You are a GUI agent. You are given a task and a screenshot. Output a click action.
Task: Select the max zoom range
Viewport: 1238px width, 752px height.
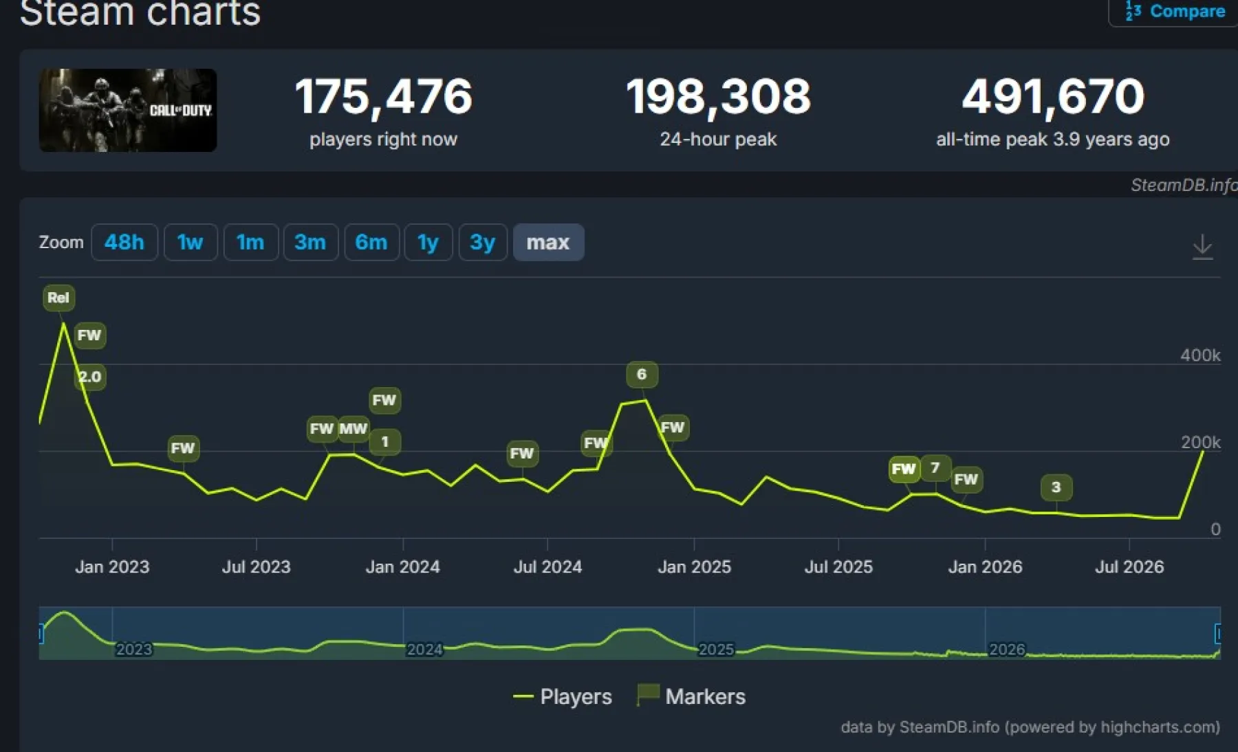coord(548,242)
